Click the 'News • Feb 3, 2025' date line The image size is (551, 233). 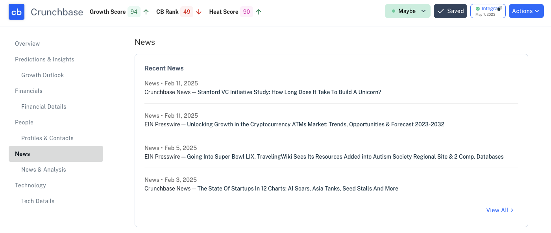click(x=171, y=180)
